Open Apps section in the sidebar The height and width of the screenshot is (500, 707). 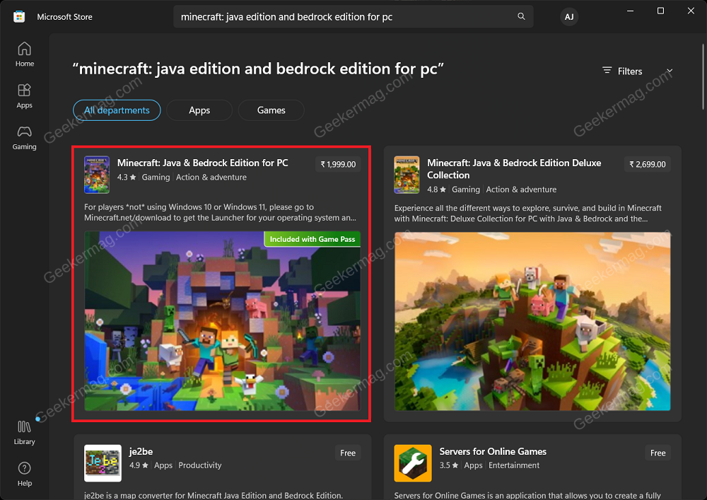pos(24,96)
